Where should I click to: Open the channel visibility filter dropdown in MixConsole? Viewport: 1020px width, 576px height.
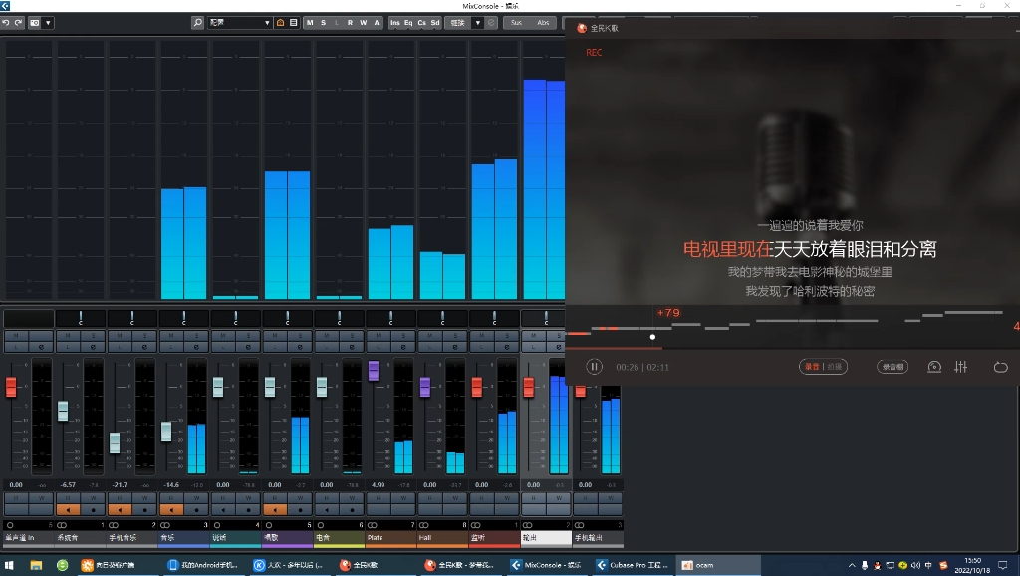(x=265, y=21)
